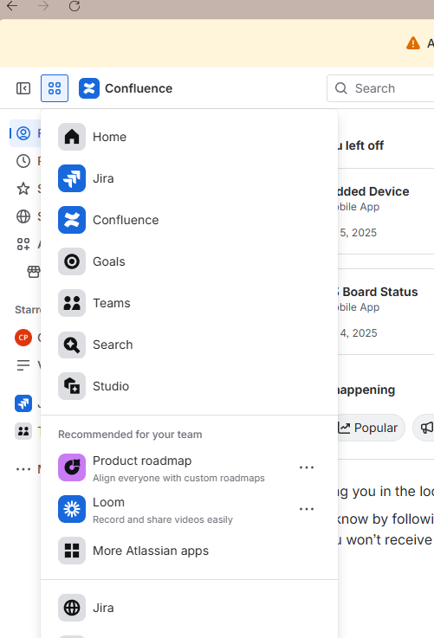The image size is (434, 638).
Task: Click the blue Loom icon
Action: pos(72,509)
